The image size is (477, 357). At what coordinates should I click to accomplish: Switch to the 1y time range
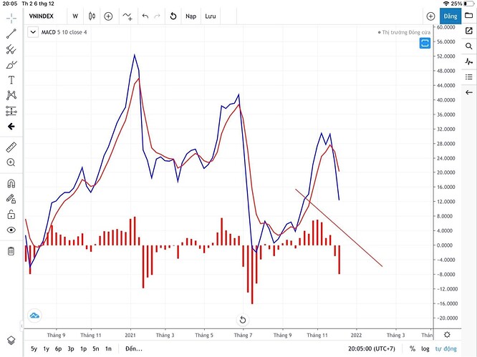46,348
